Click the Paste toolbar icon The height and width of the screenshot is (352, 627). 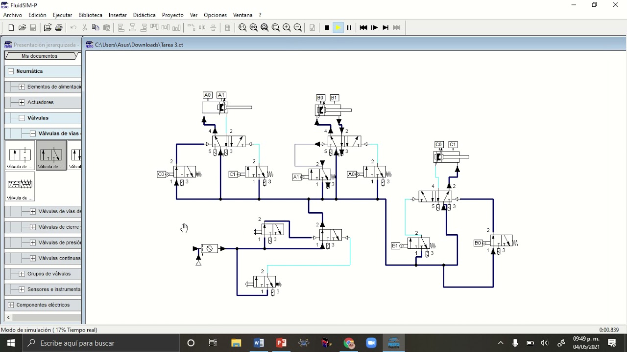[x=107, y=28]
